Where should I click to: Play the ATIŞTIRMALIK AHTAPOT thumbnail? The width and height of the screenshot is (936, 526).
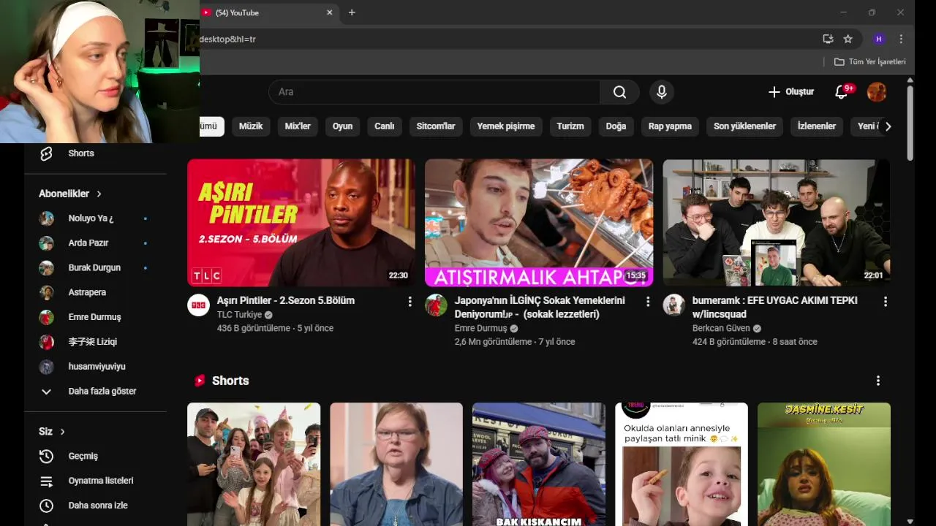click(539, 223)
